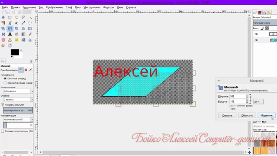Image resolution: width=277 pixels, height=156 pixels.
Task: Toggle lock pixels brush icon
Action: (x=263, y=28)
